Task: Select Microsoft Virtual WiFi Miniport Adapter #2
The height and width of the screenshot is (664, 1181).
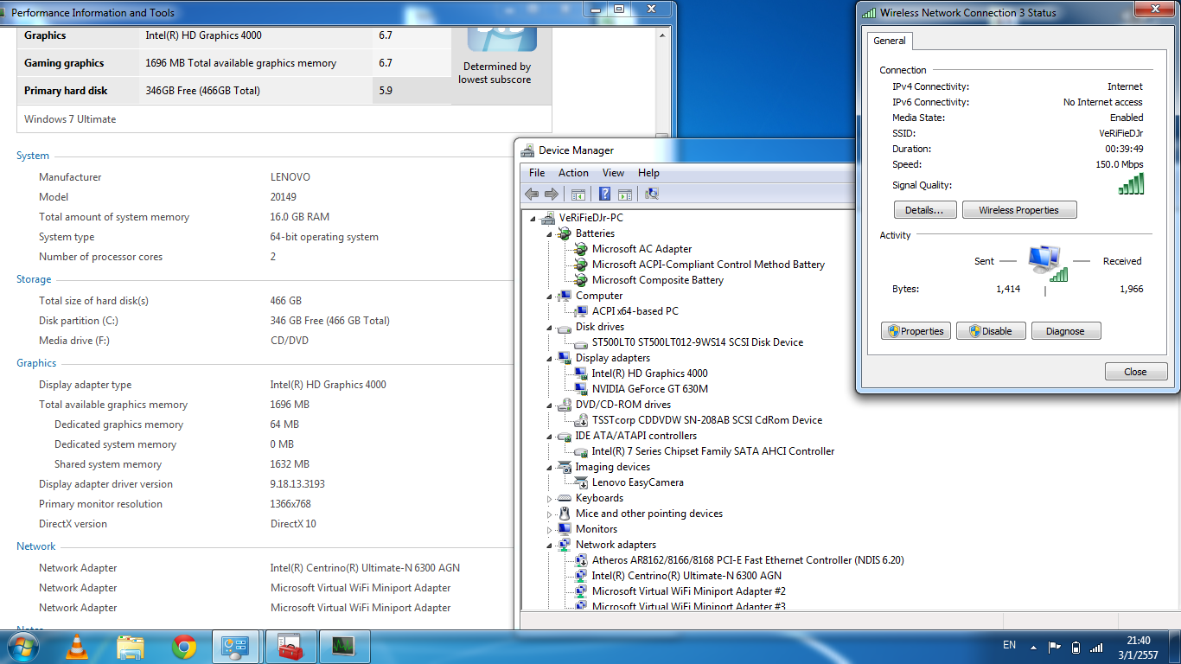Action: 689,591
